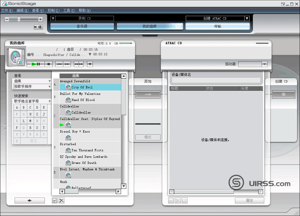This screenshot has height=216, width=300.
Task: Increase volume with plus button
Action: (40, 19)
